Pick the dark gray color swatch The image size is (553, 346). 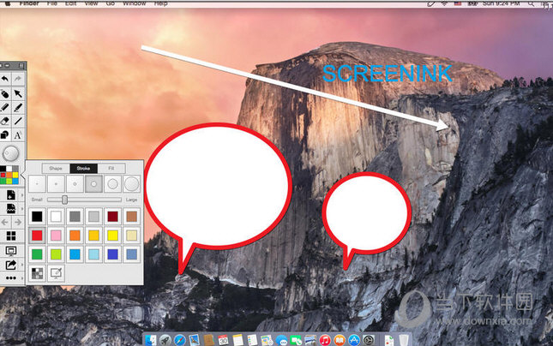point(75,217)
